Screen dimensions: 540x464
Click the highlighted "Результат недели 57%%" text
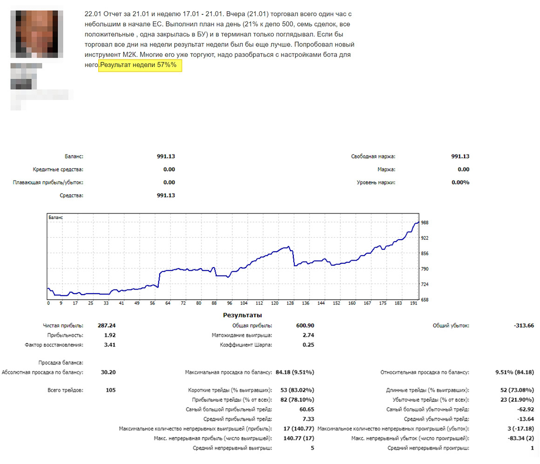coord(139,66)
